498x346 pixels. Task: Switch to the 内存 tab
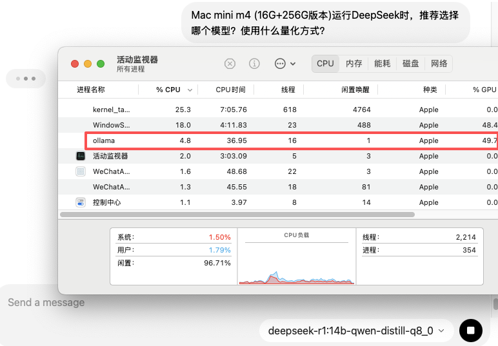pyautogui.click(x=354, y=64)
